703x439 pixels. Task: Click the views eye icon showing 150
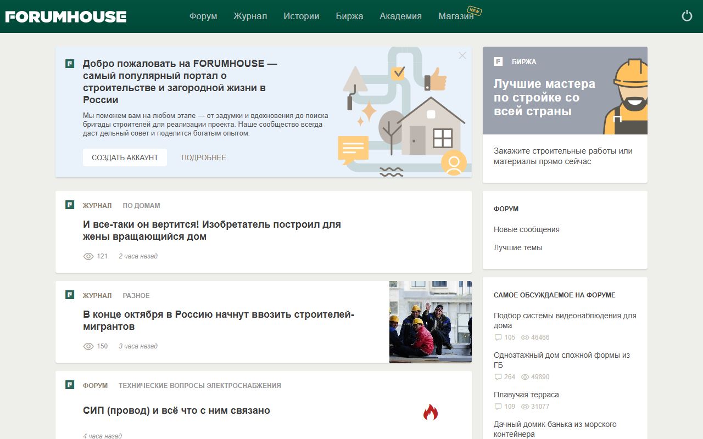pyautogui.click(x=88, y=346)
